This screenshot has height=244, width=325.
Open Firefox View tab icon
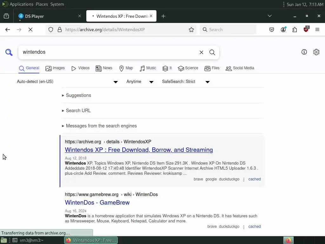[x=6, y=16]
